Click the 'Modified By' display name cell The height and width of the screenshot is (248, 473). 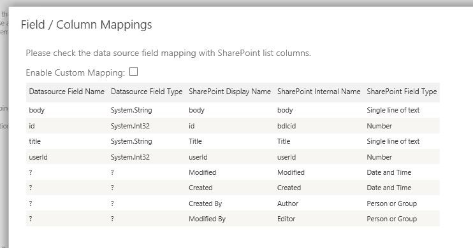[207, 219]
